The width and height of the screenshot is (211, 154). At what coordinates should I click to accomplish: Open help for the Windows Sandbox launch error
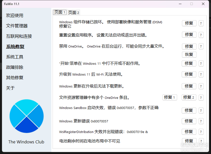pyautogui.click(x=201, y=111)
